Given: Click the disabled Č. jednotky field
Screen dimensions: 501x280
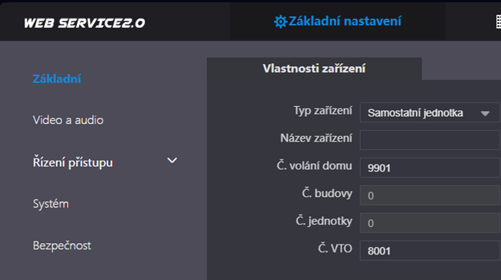Looking at the screenshot, I should (430, 223).
